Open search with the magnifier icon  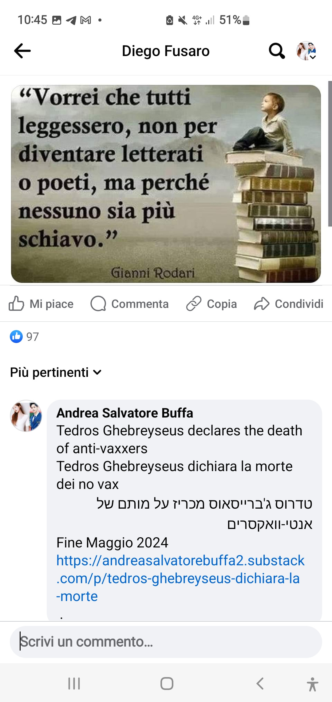point(277,51)
